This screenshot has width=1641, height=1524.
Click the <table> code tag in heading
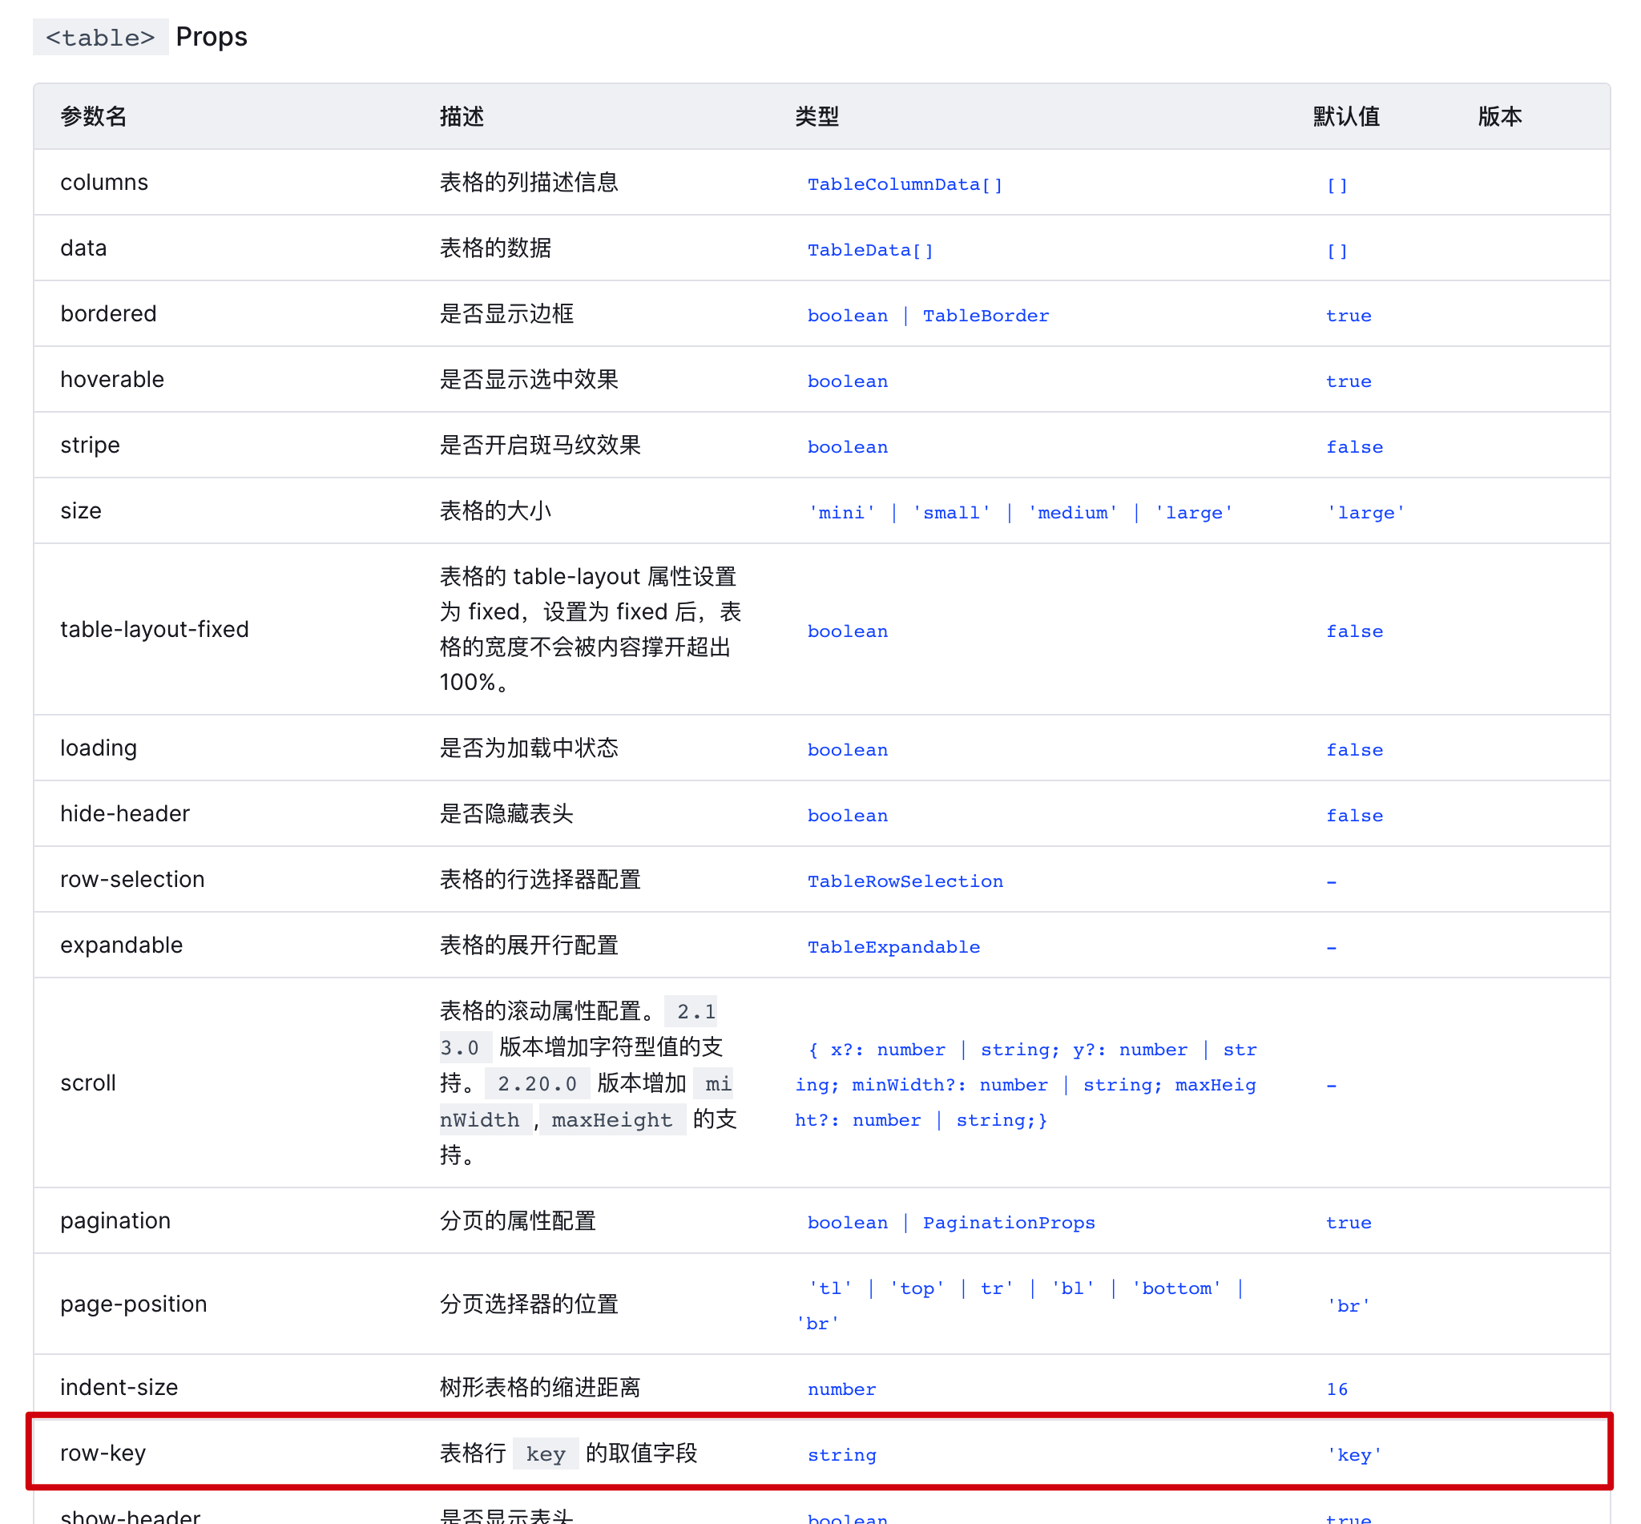[x=101, y=38]
